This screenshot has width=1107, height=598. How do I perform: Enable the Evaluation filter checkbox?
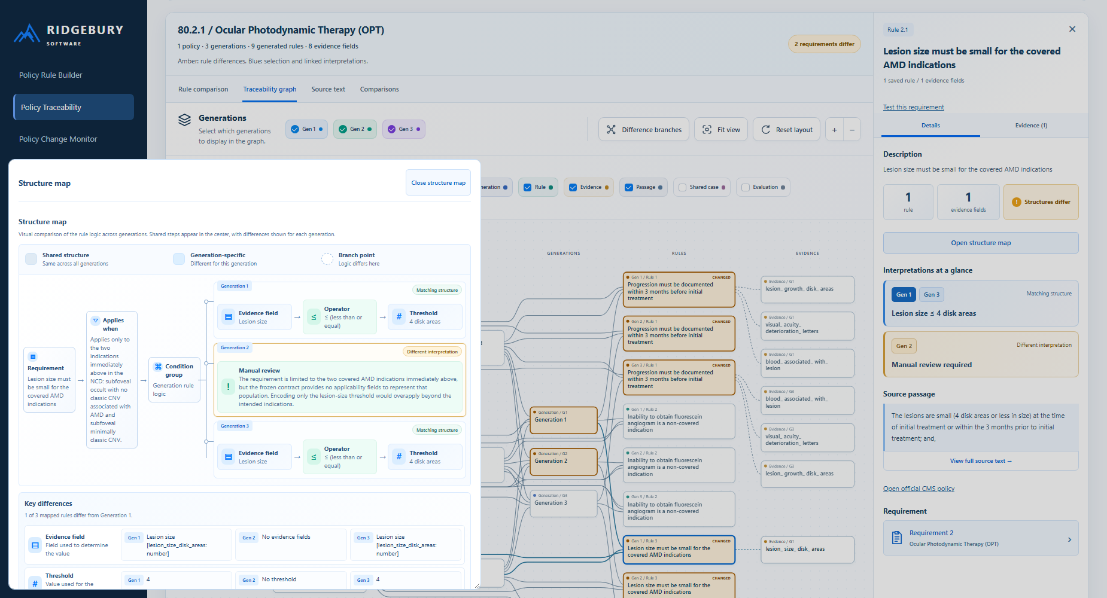point(746,187)
